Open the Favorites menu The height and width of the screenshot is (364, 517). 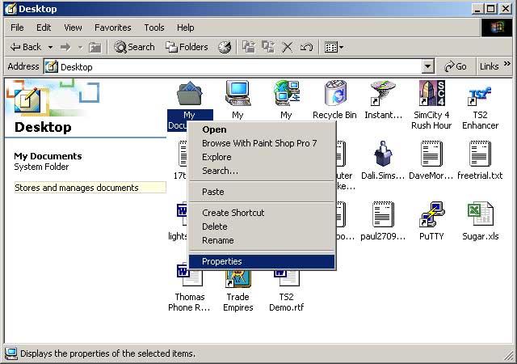(113, 28)
